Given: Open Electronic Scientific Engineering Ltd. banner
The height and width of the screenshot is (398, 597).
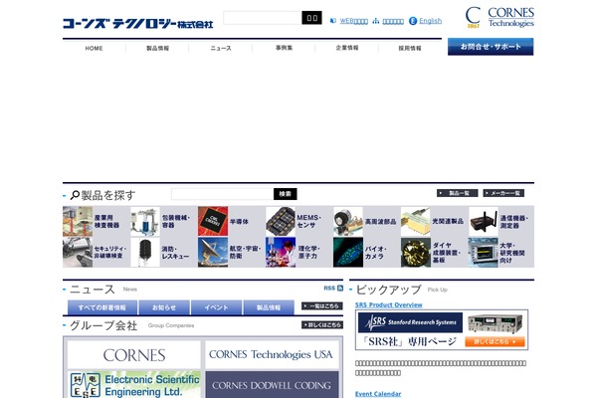Looking at the screenshot, I should [x=134, y=385].
